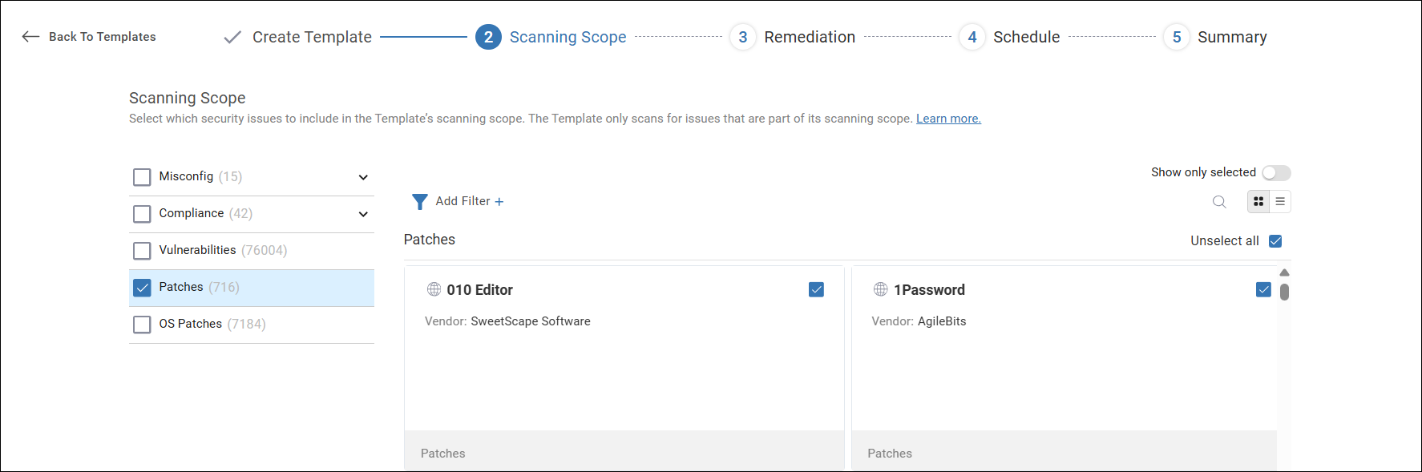1422x472 pixels.
Task: Click the Show only selected label
Action: [1203, 172]
